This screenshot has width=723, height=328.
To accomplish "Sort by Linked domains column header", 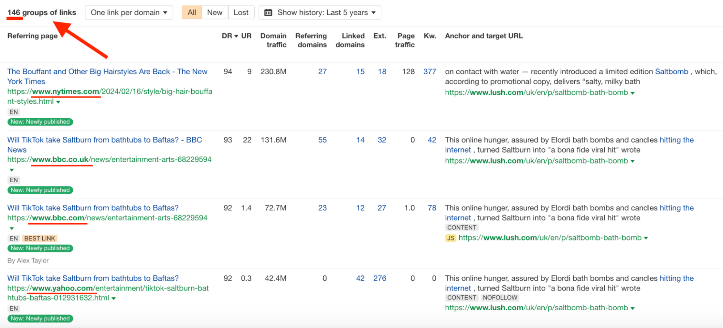I will point(350,40).
